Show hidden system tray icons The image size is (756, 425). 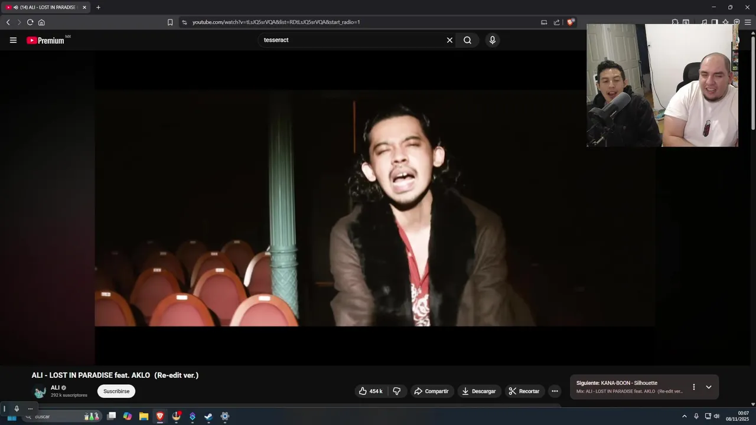685,417
